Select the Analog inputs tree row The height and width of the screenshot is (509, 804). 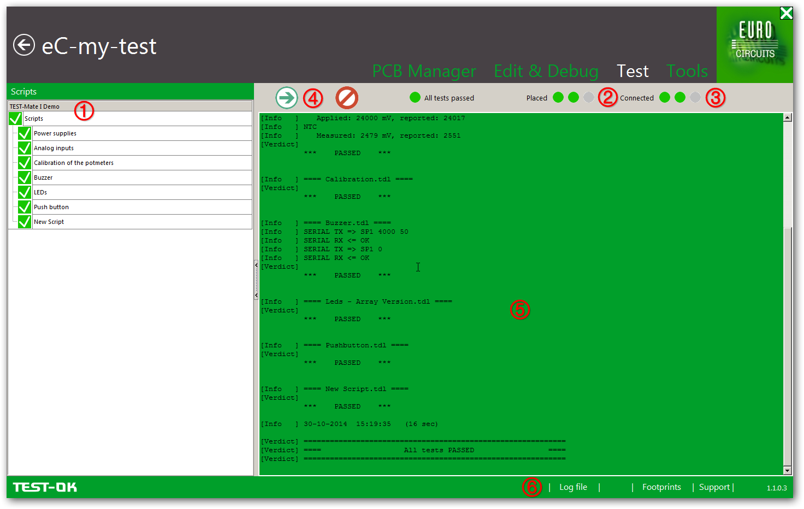[142, 148]
